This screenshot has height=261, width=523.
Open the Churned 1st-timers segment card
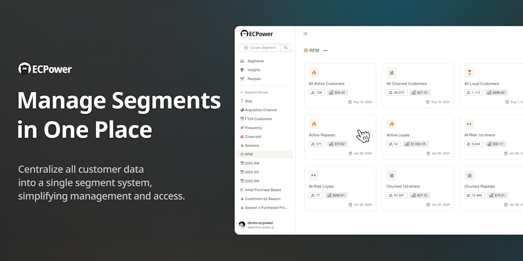point(418,189)
